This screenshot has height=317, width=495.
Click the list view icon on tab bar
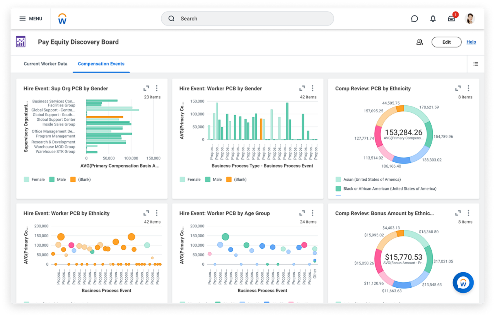476,64
